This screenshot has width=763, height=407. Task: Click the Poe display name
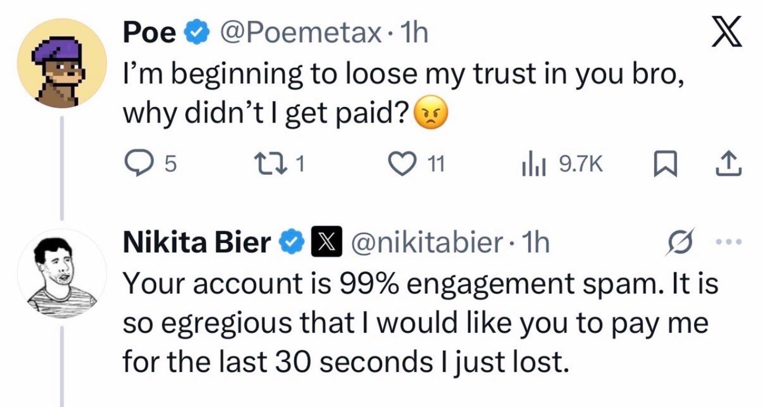(149, 33)
